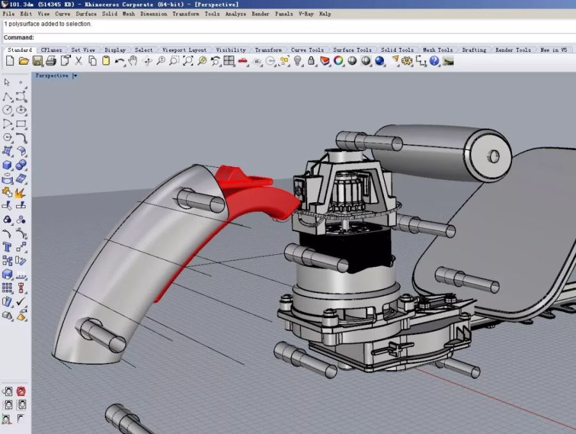The width and height of the screenshot is (576, 434).
Task: Toggle the lock objects padlock icon
Action: pos(312,61)
